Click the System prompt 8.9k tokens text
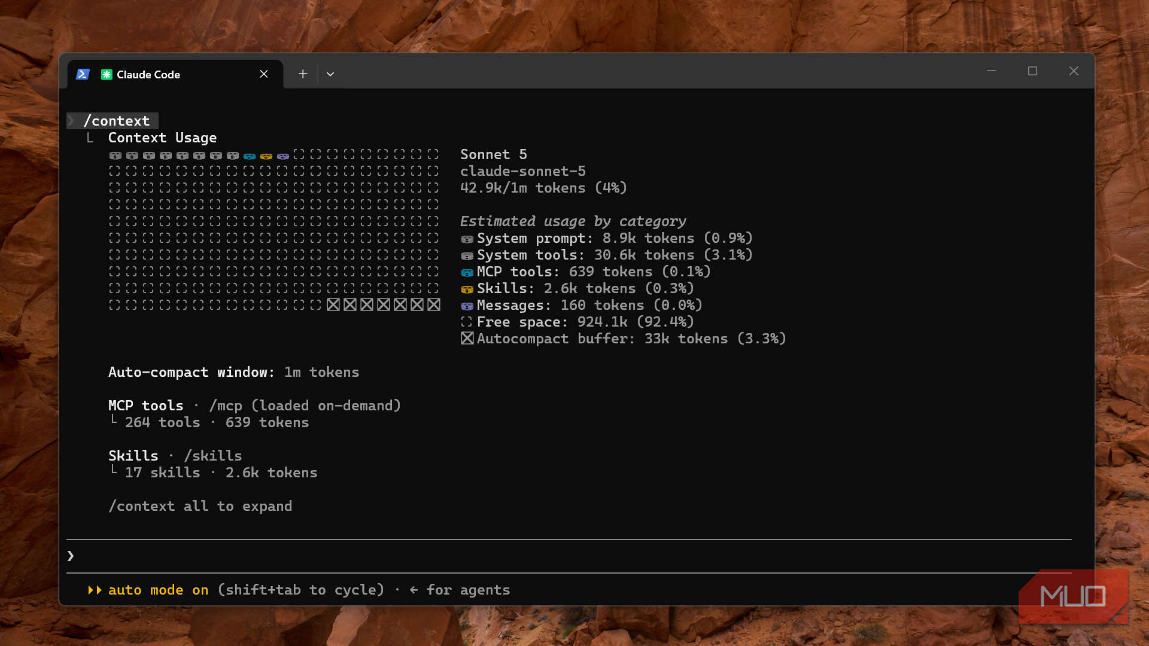 point(615,238)
